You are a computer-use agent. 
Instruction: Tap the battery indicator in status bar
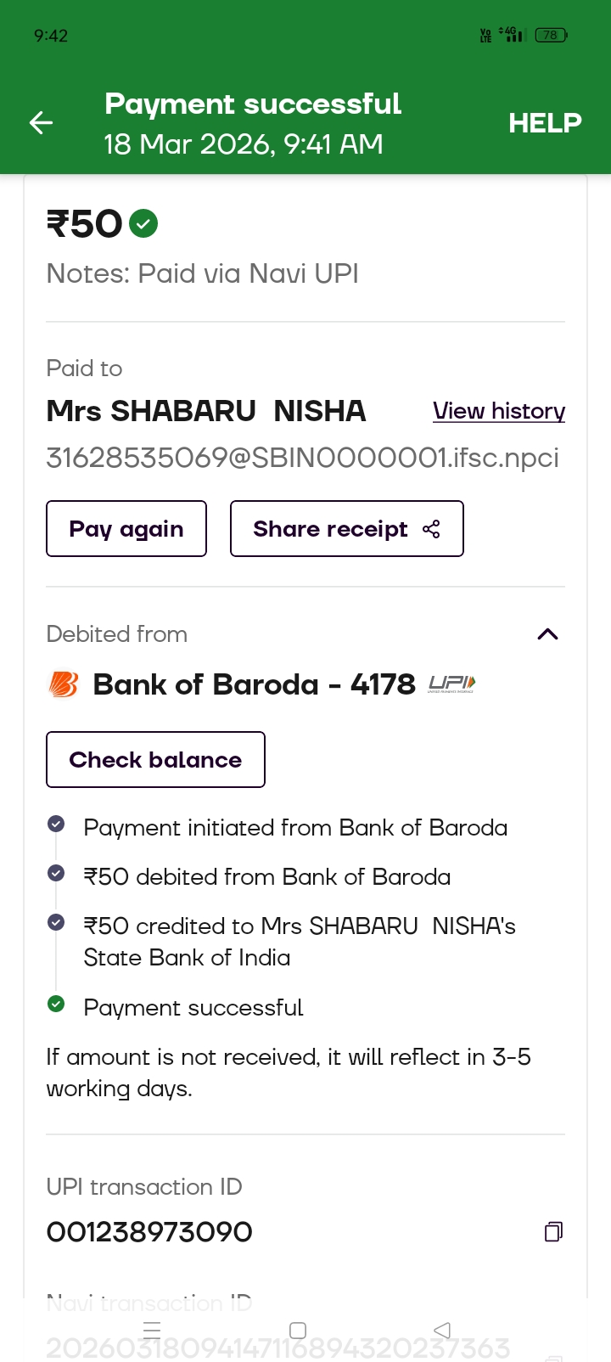(551, 35)
